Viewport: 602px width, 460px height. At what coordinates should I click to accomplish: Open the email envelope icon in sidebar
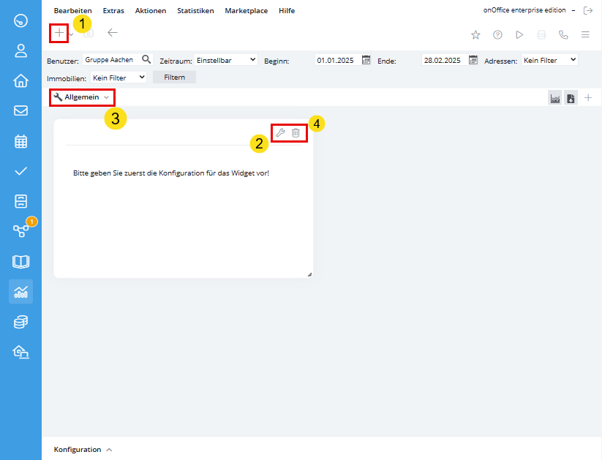coord(20,111)
